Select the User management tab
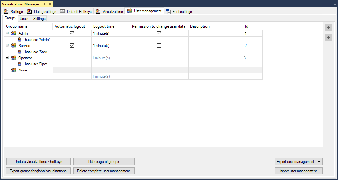The image size is (338, 180). [x=144, y=11]
